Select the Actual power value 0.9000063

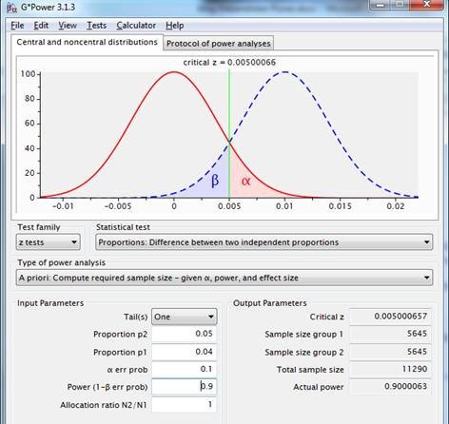(x=390, y=387)
